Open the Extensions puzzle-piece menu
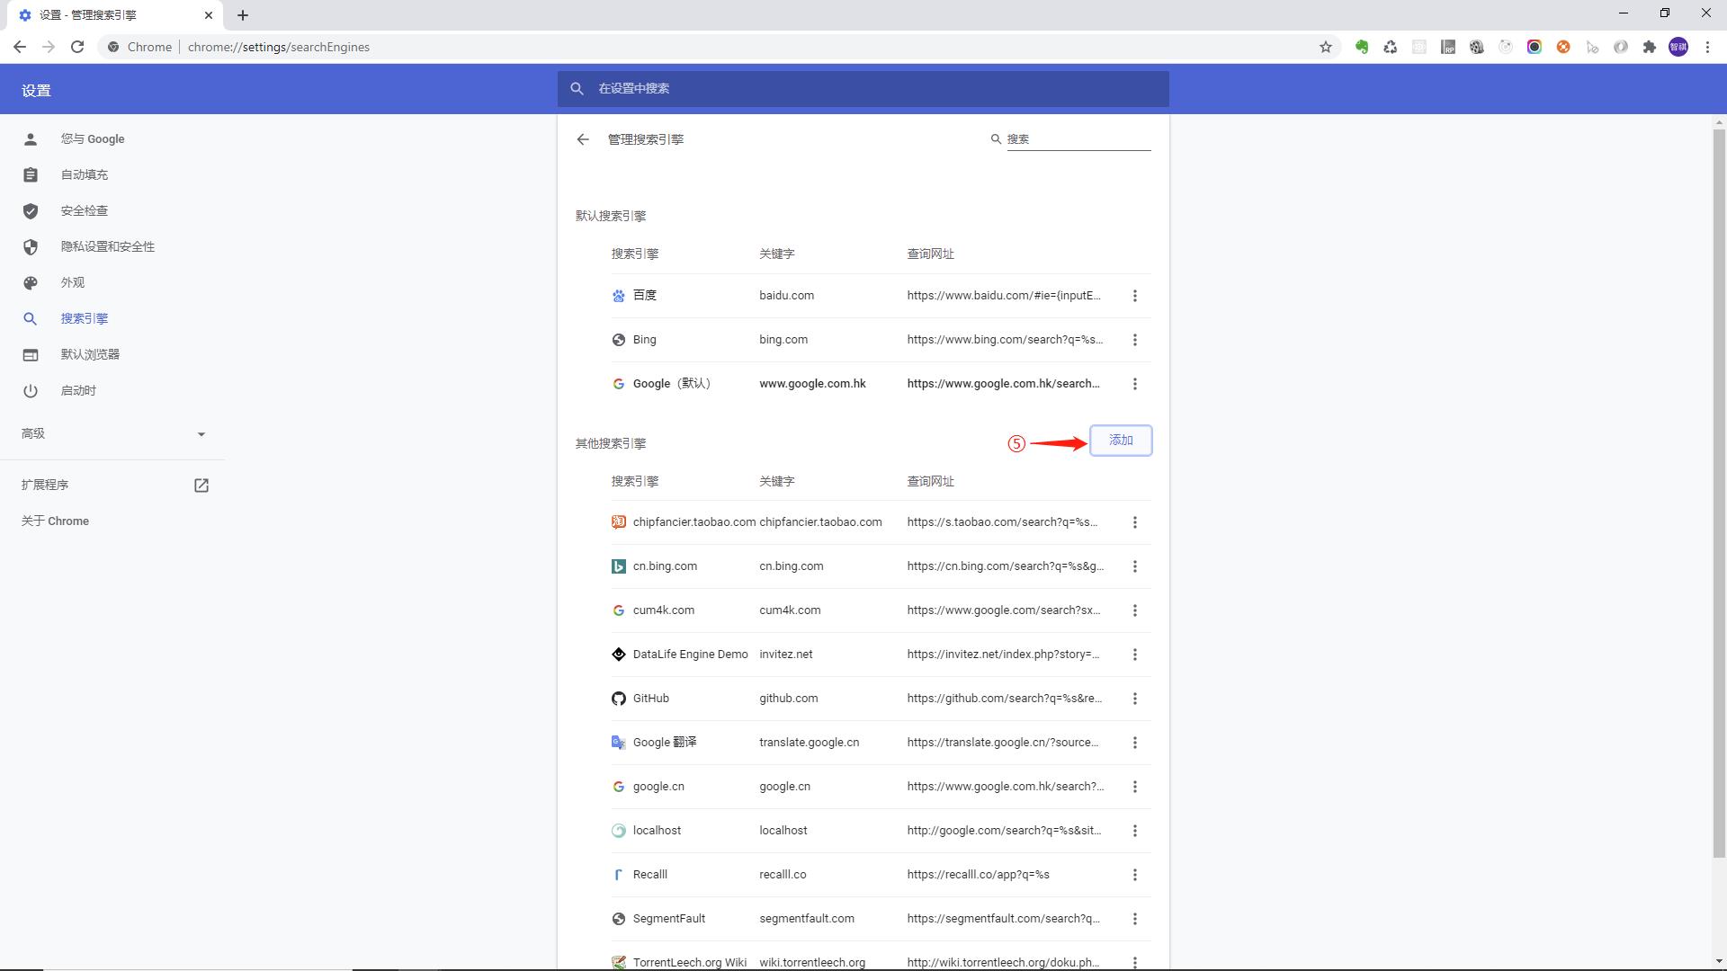 click(x=1650, y=47)
